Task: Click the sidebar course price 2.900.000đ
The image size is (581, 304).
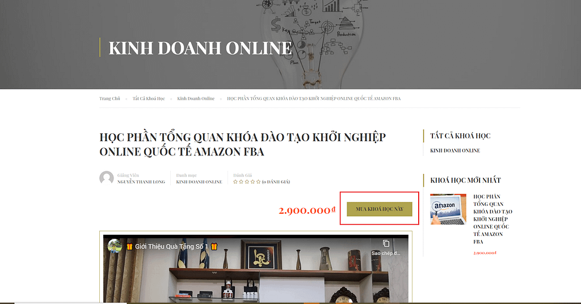Action: click(x=485, y=253)
